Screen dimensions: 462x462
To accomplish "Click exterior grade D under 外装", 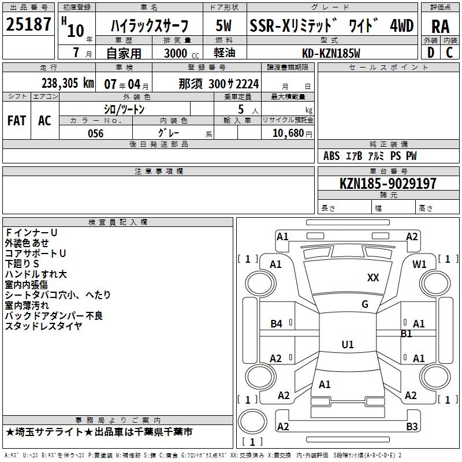I will [x=431, y=53].
